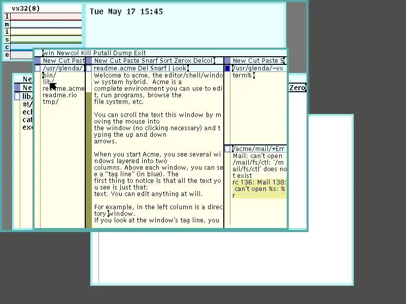Click scrollbar of /usr/glenda/ directory window
Viewport: 406px width, 304px height.
click(38, 150)
